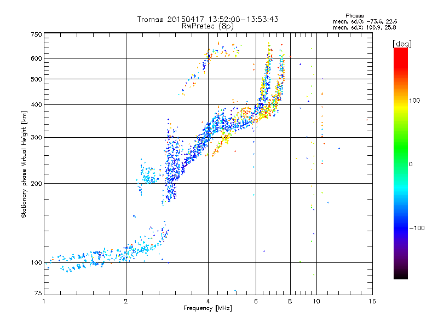This screenshot has width=438, height=328.
Task: Select the 'RwPretec (8p)' subtitle
Action: (x=208, y=26)
